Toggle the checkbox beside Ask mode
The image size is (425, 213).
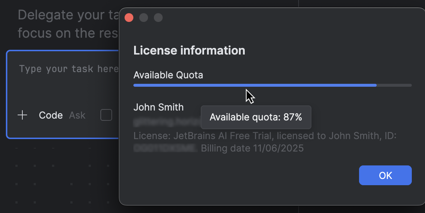click(x=106, y=115)
